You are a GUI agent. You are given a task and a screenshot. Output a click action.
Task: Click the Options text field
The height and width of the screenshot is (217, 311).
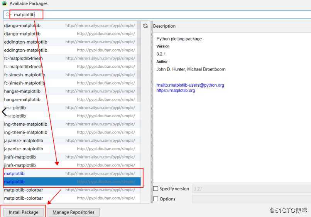click(x=252, y=199)
